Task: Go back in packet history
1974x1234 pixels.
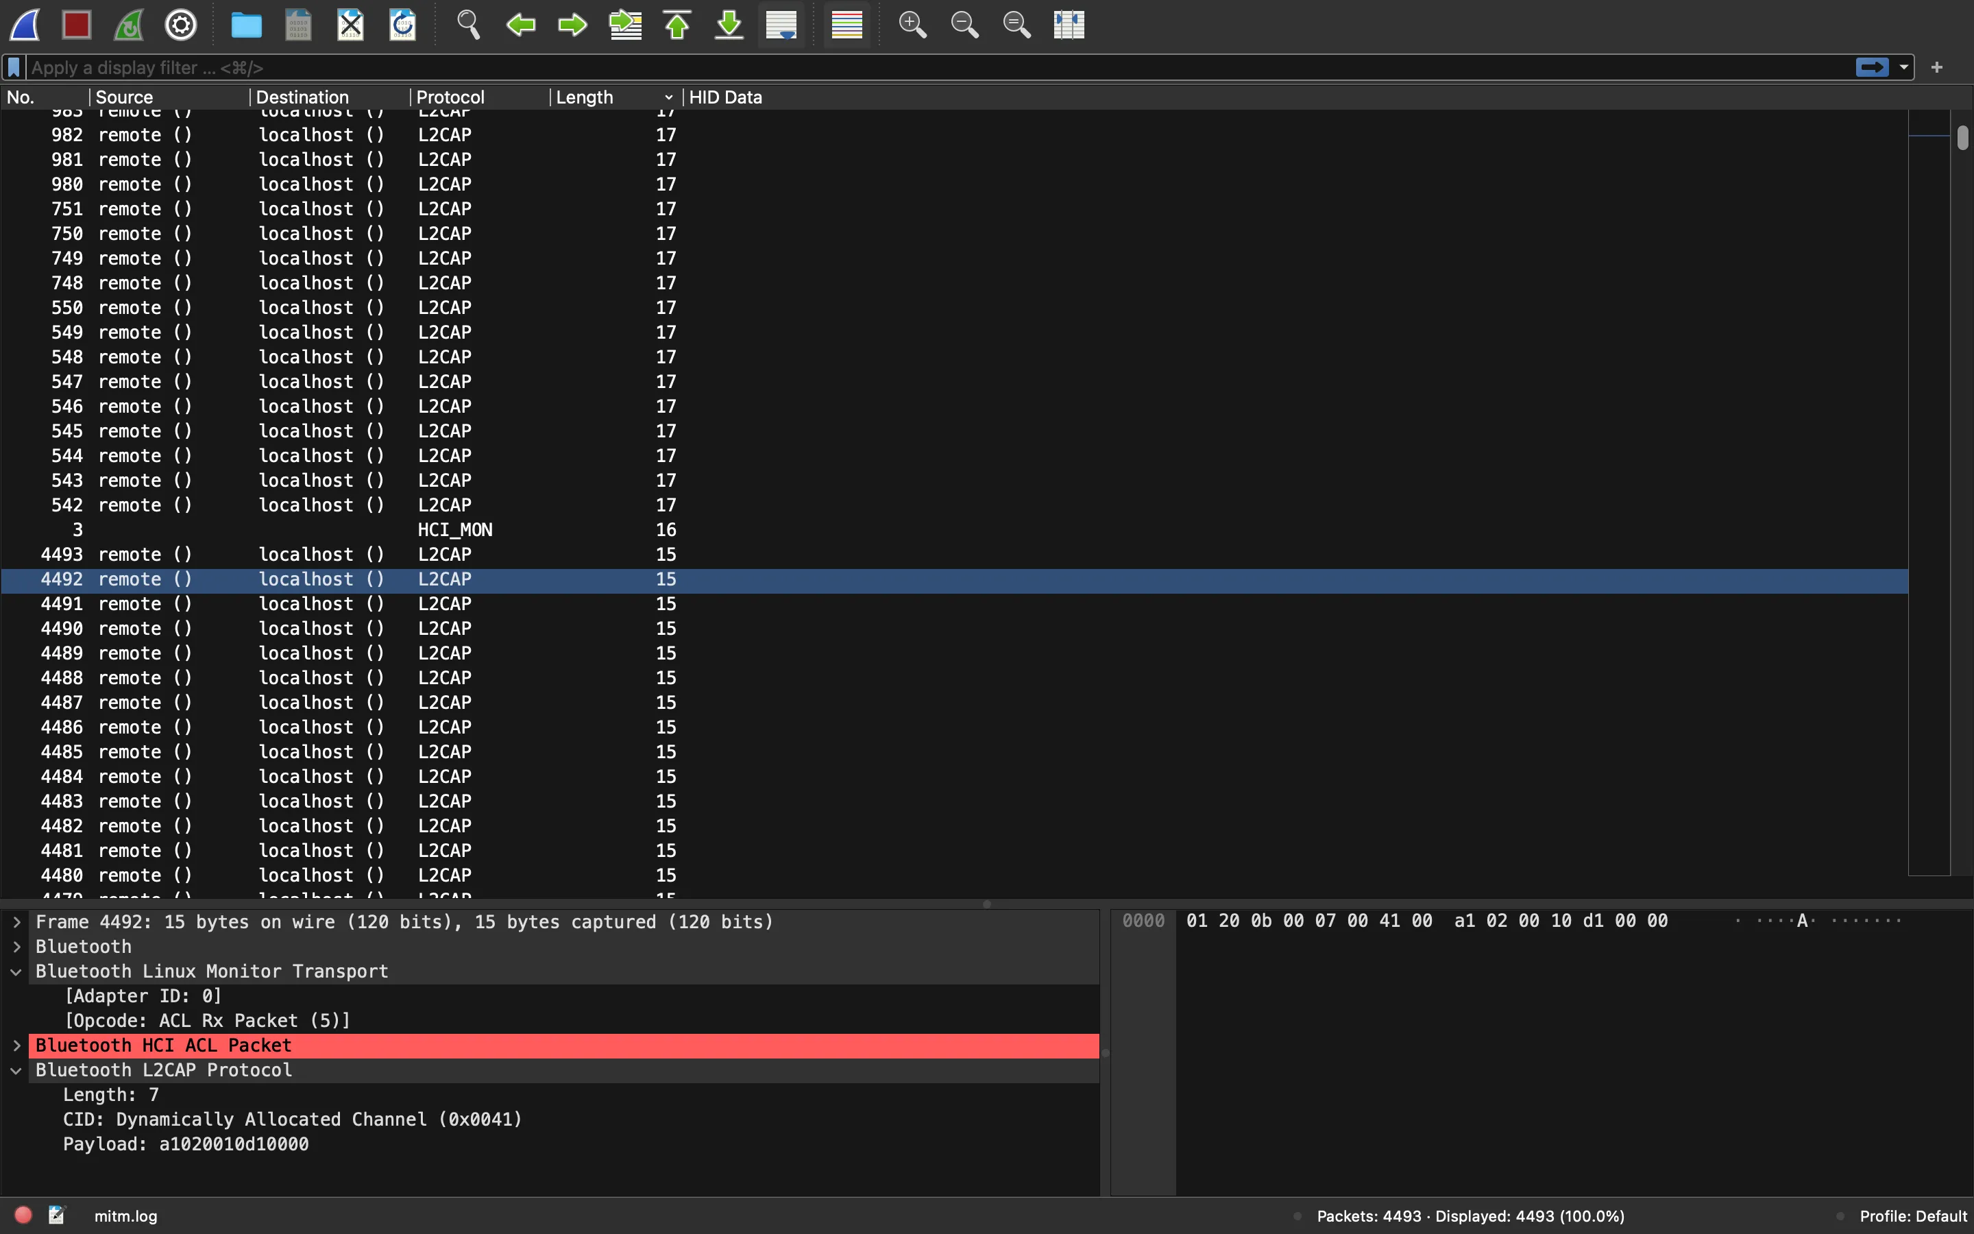Action: point(520,25)
